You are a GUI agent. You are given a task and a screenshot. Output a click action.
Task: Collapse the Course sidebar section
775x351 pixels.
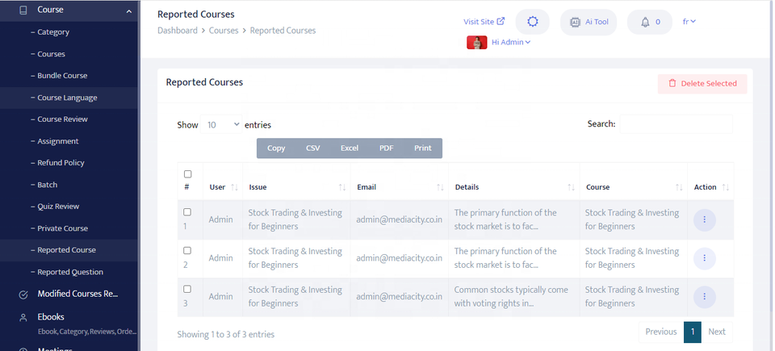point(129,10)
